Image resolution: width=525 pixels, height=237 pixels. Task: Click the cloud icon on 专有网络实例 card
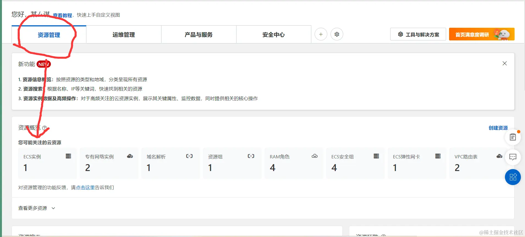(130, 156)
